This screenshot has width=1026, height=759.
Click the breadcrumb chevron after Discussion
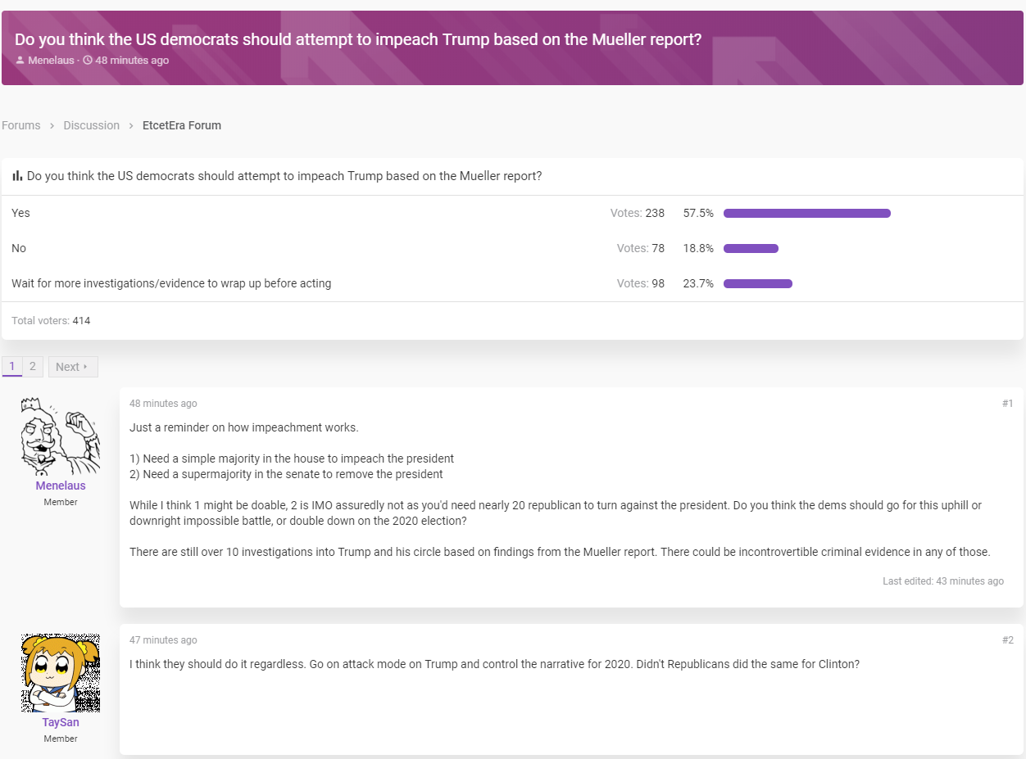(131, 125)
